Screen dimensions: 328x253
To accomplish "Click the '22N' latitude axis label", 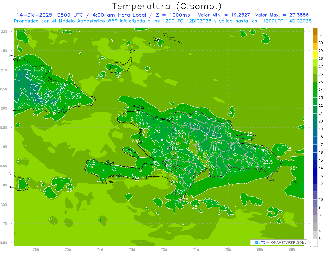I will (4, 32).
